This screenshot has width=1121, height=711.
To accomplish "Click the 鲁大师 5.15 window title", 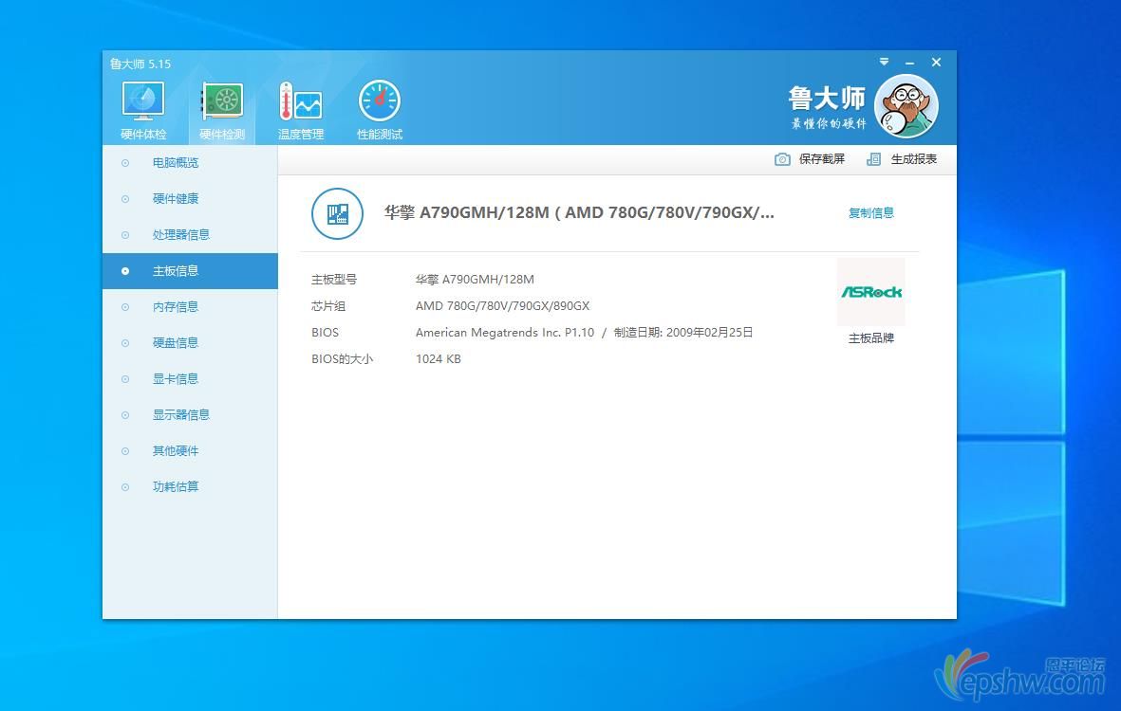I will (140, 64).
